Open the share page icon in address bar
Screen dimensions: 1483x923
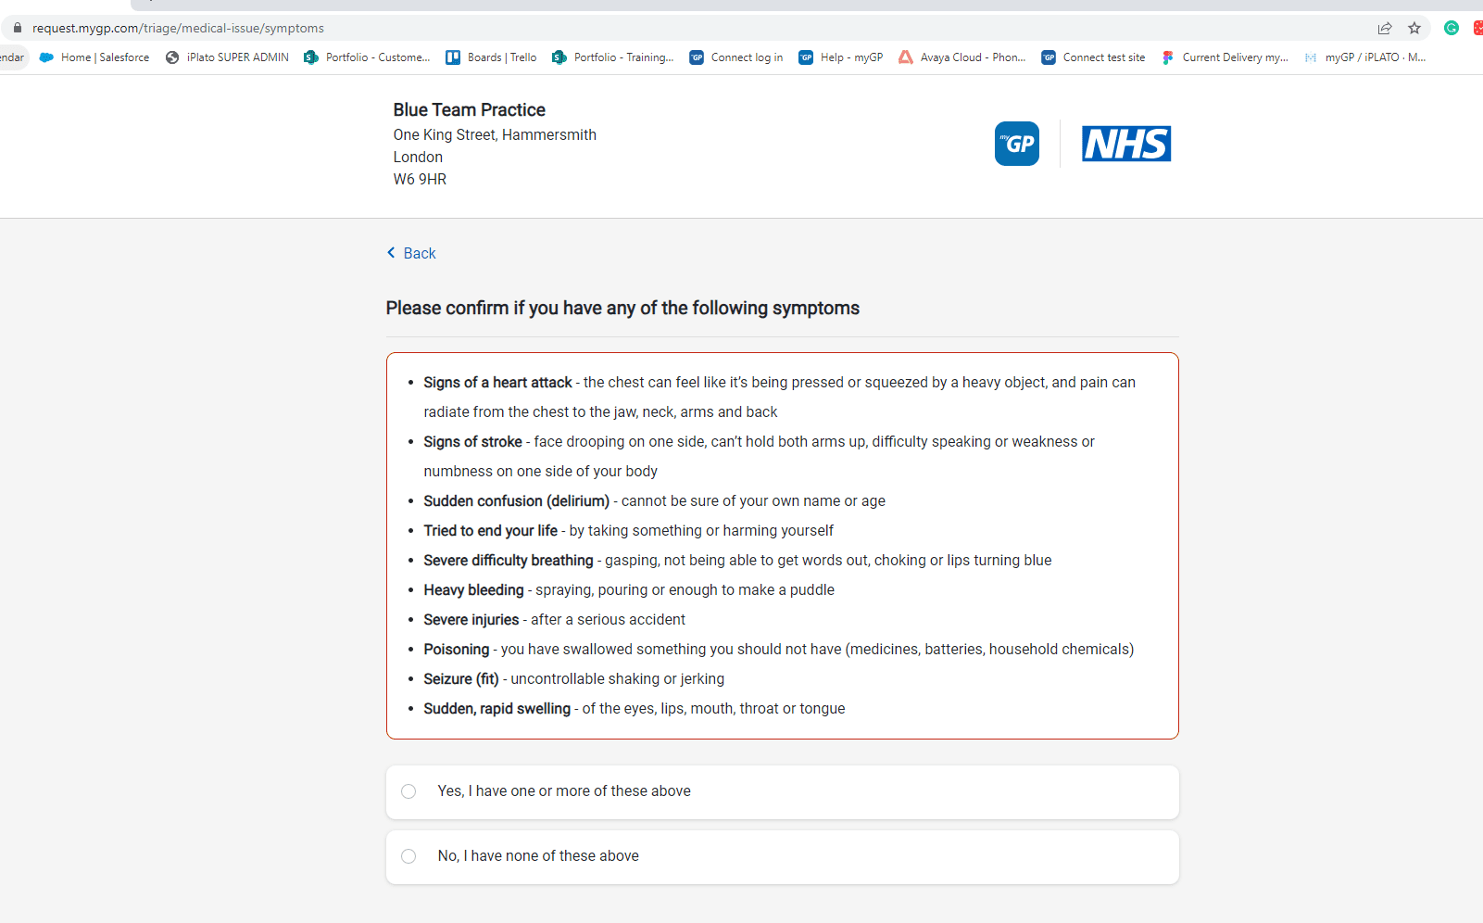coord(1385,28)
